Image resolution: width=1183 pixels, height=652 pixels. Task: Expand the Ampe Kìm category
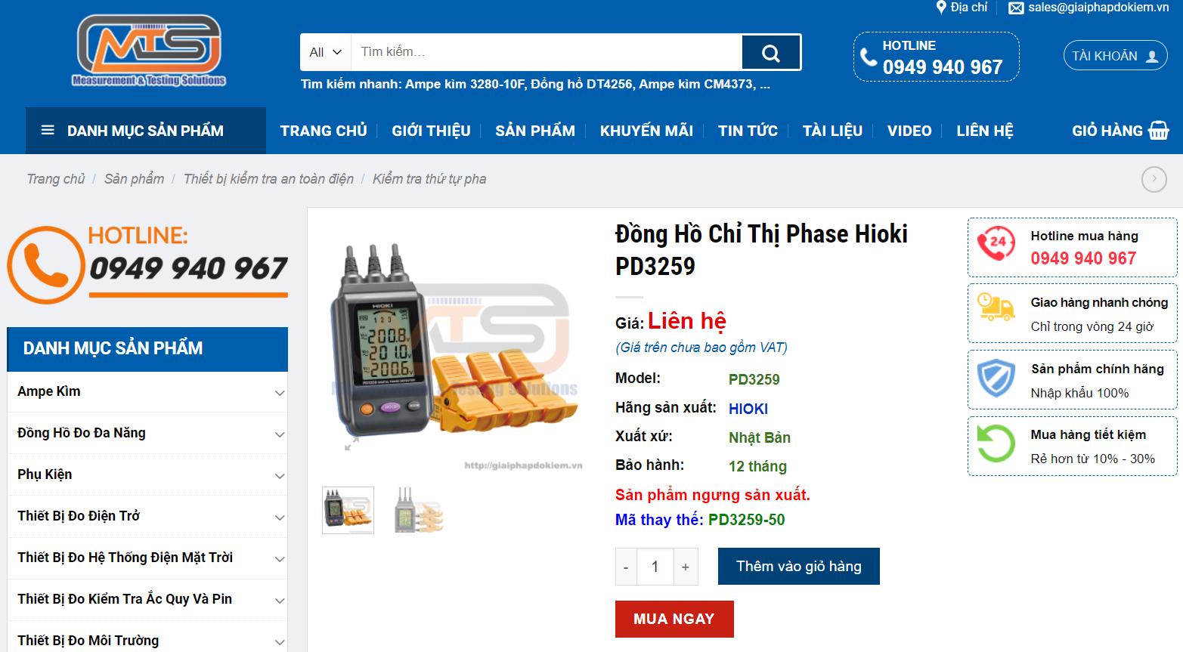point(279,392)
